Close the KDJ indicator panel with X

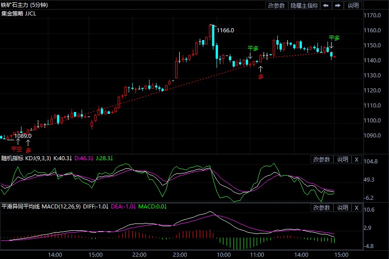(x=357, y=159)
